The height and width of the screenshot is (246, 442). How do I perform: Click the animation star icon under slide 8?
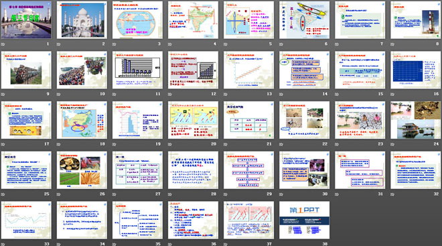[392, 44]
